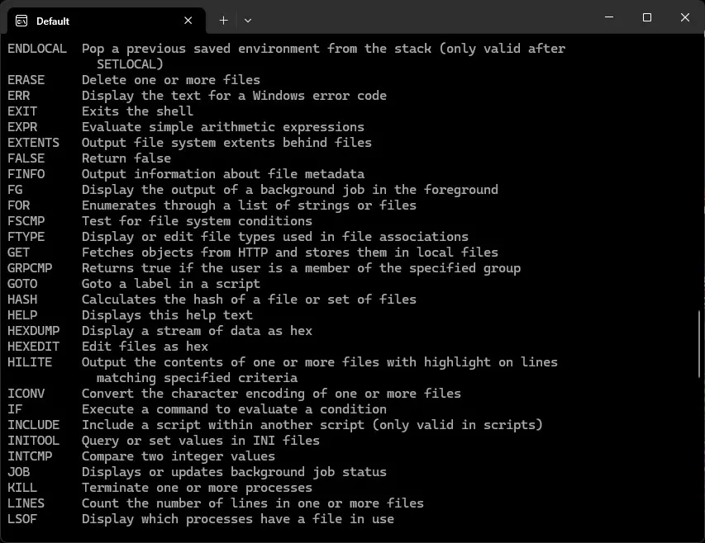Screen dimensions: 705x543
Task: Click the empty title bar area
Action: click(413, 17)
